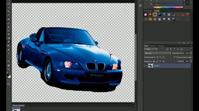This screenshot has width=199, height=111.
Task: Switch to the Контуры tab
Action: tap(161, 46)
